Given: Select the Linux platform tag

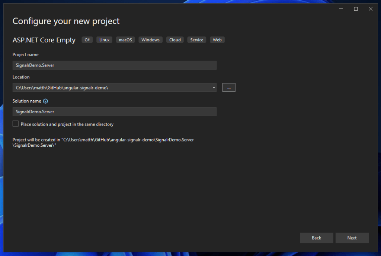Looking at the screenshot, I should pos(105,40).
